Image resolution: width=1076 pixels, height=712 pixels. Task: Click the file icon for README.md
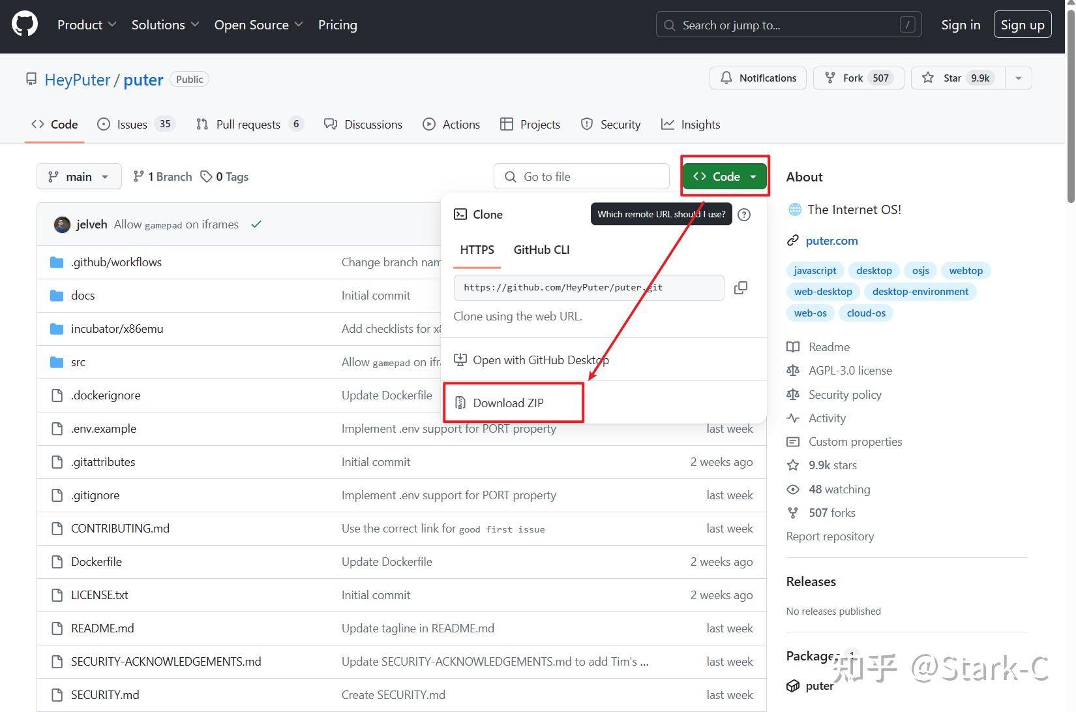[x=57, y=628]
